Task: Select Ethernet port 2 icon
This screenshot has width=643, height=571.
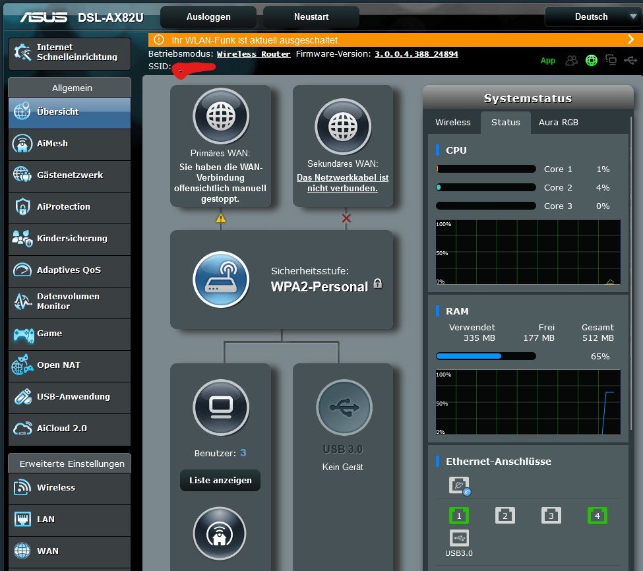Action: pyautogui.click(x=505, y=516)
